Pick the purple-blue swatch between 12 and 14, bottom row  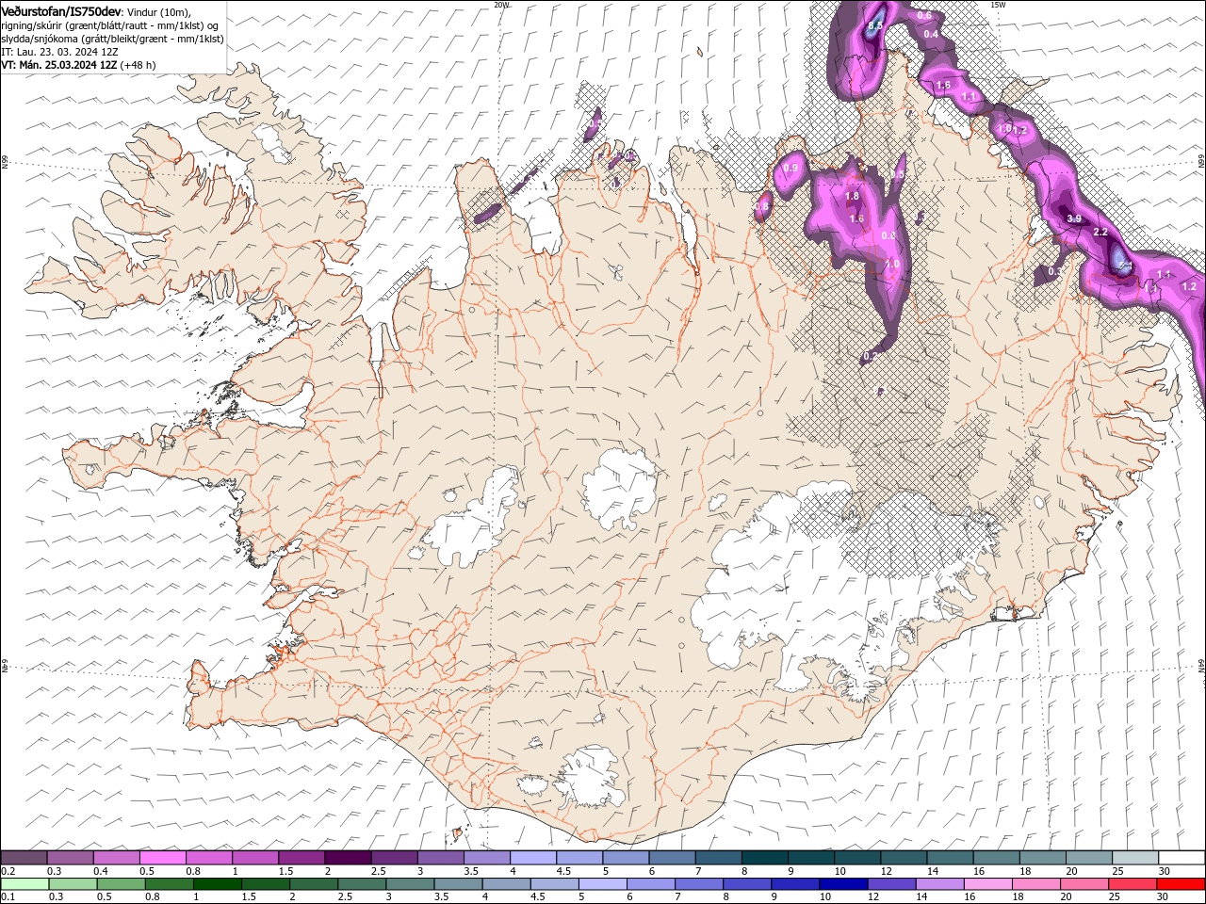click(891, 884)
